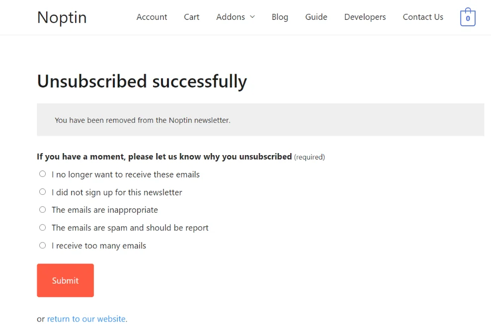Open the Contact Us menu item
Image resolution: width=491 pixels, height=336 pixels.
point(423,17)
